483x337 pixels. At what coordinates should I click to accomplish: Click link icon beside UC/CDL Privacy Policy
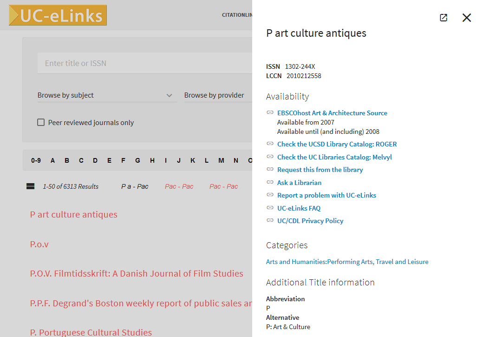(270, 220)
